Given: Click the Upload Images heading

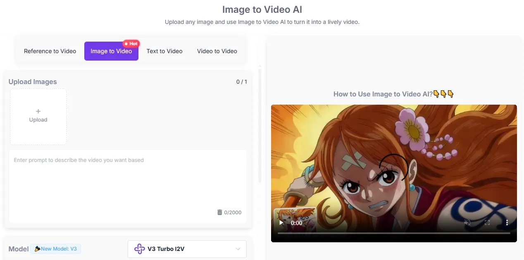Looking at the screenshot, I should point(33,82).
